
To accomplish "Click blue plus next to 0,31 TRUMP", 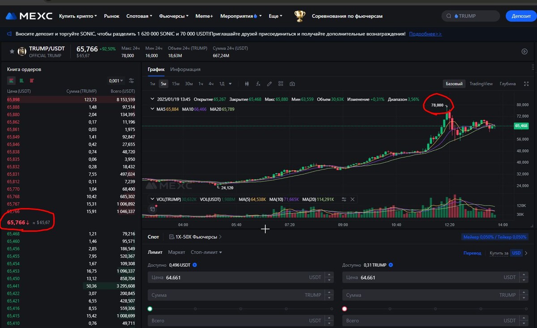I will tap(391, 265).
